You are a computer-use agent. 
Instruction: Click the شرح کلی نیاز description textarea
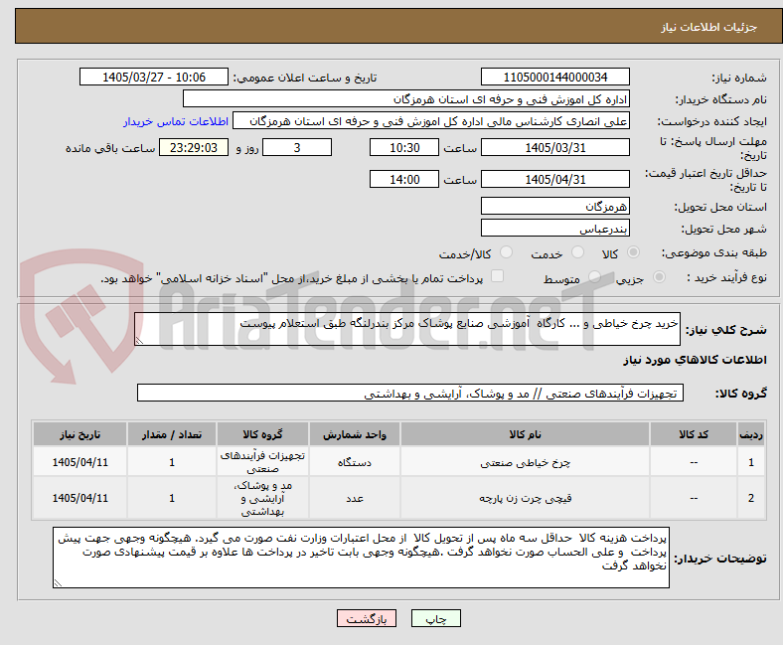pyautogui.click(x=407, y=329)
